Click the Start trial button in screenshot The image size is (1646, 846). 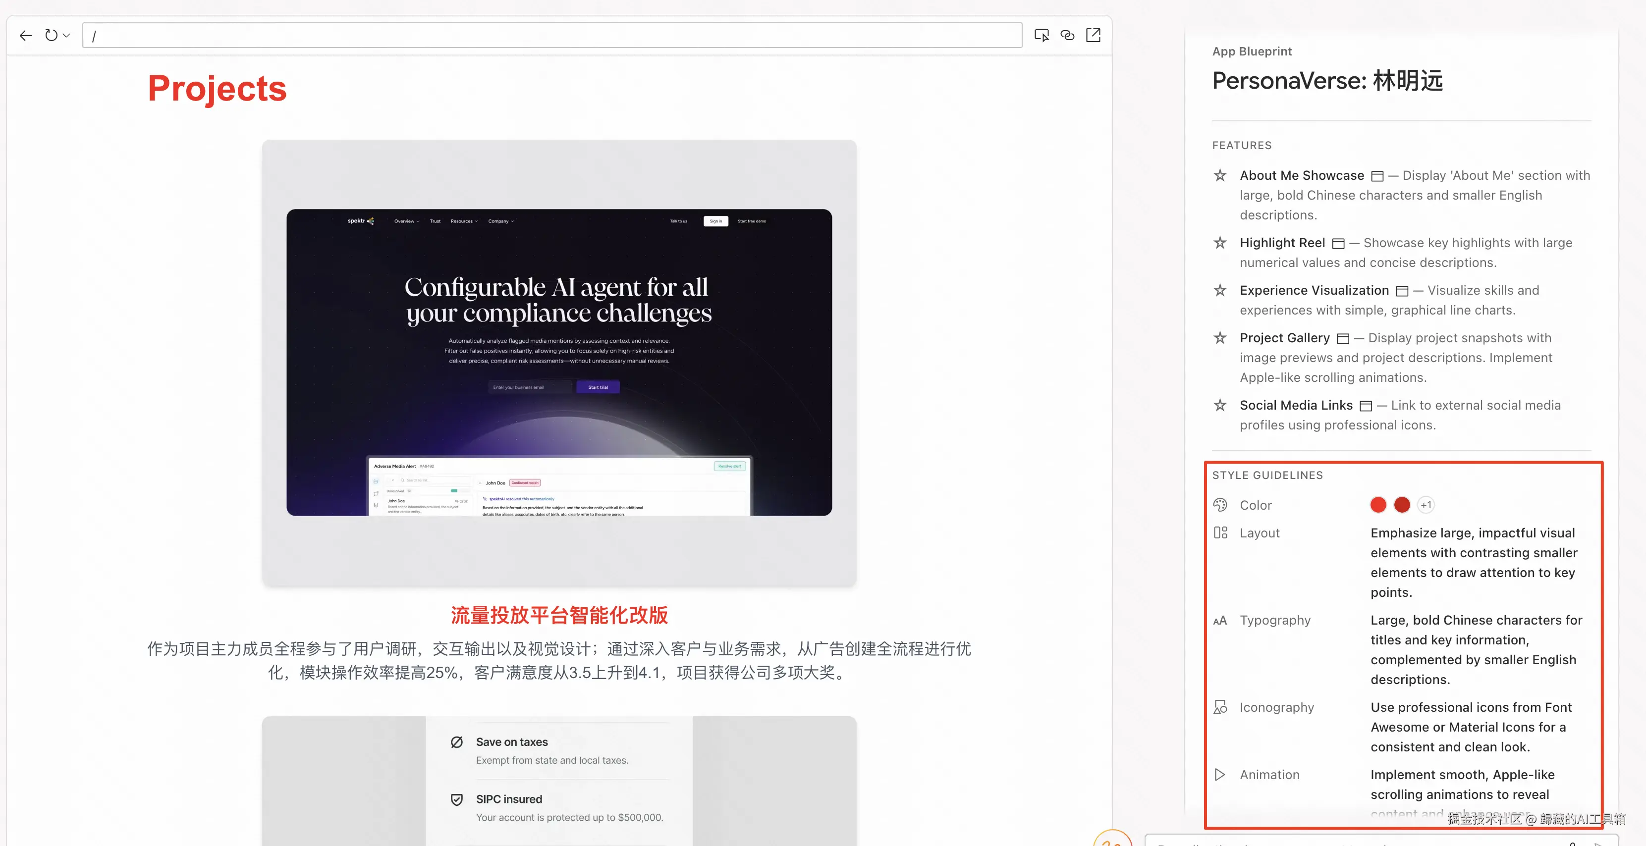coord(598,387)
